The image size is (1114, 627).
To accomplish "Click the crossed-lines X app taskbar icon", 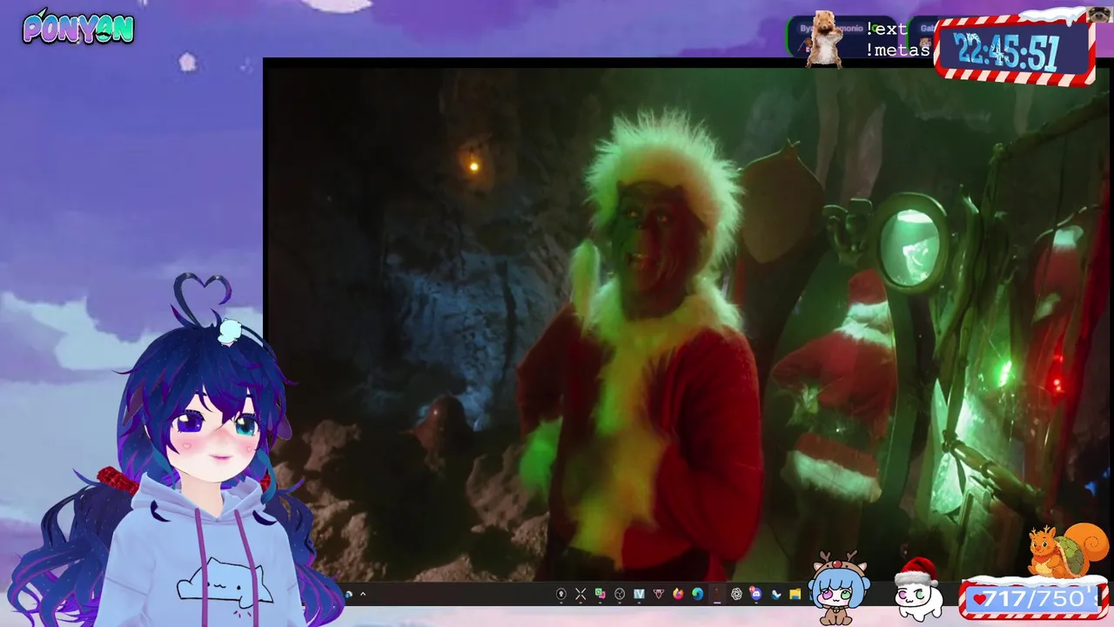I will coord(580,594).
